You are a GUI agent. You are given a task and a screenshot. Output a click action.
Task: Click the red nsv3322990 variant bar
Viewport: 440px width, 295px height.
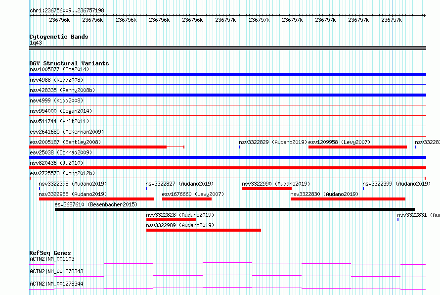pos(267,189)
